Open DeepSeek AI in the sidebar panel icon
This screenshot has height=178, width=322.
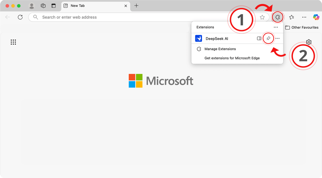point(259,38)
